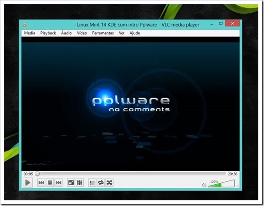
Task: Skip to next media track
Action: (58, 183)
